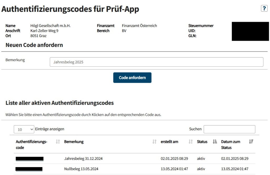Click the erstellt am header label
The width and height of the screenshot is (270, 175).
point(169,142)
